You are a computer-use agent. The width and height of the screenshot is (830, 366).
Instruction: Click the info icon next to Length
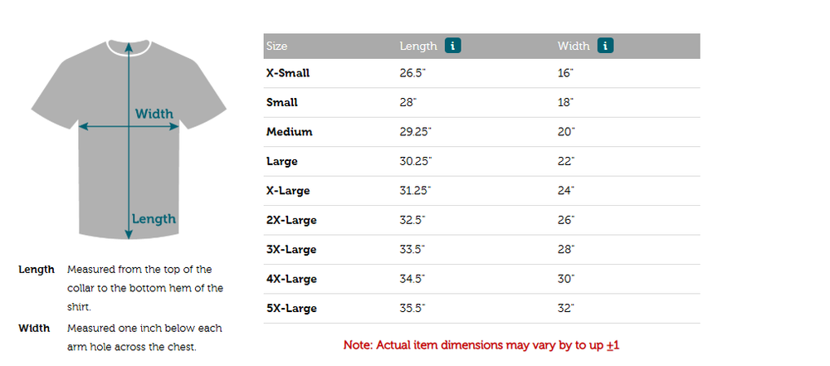pos(452,46)
